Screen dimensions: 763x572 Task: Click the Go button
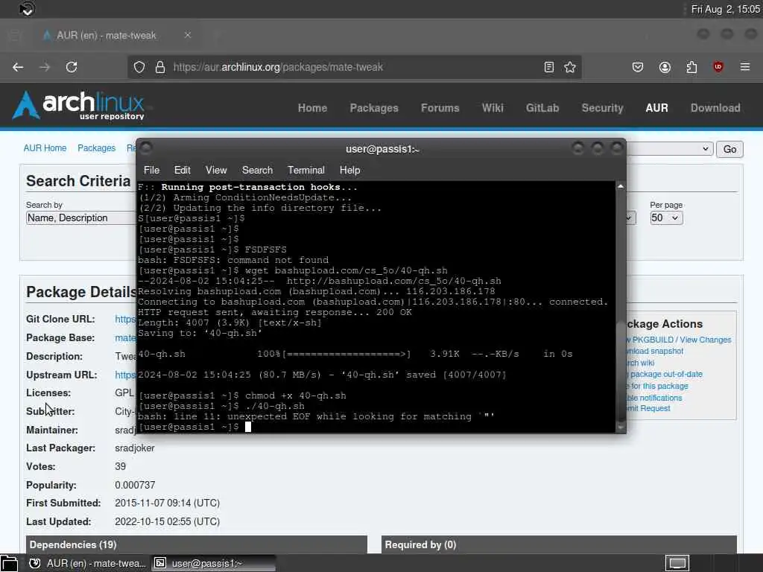(x=729, y=149)
